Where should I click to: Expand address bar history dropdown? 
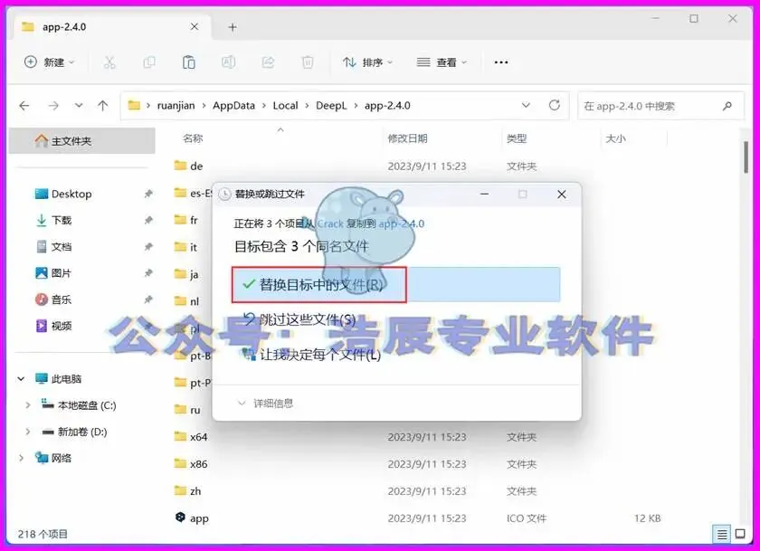coord(526,105)
